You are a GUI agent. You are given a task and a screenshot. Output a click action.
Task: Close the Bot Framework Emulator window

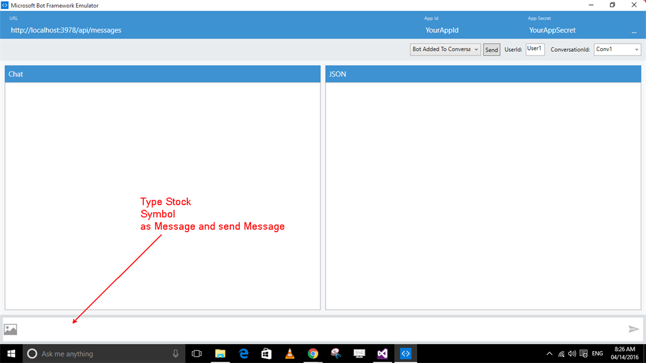[x=634, y=5]
